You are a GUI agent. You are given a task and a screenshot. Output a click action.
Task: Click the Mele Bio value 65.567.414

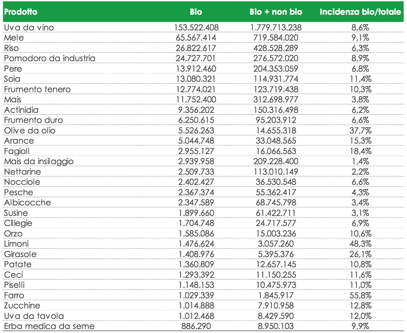click(x=196, y=38)
